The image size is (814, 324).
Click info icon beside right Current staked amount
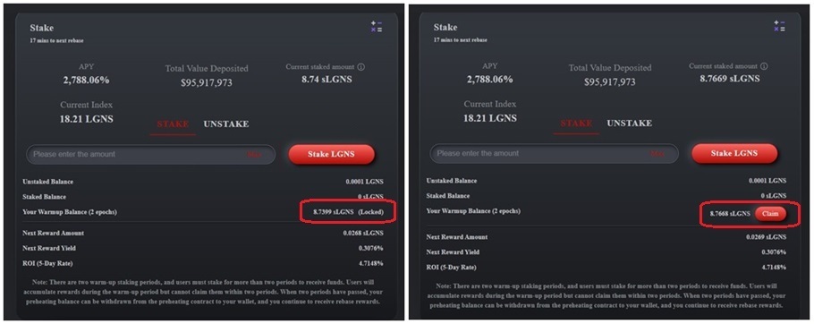coord(765,66)
